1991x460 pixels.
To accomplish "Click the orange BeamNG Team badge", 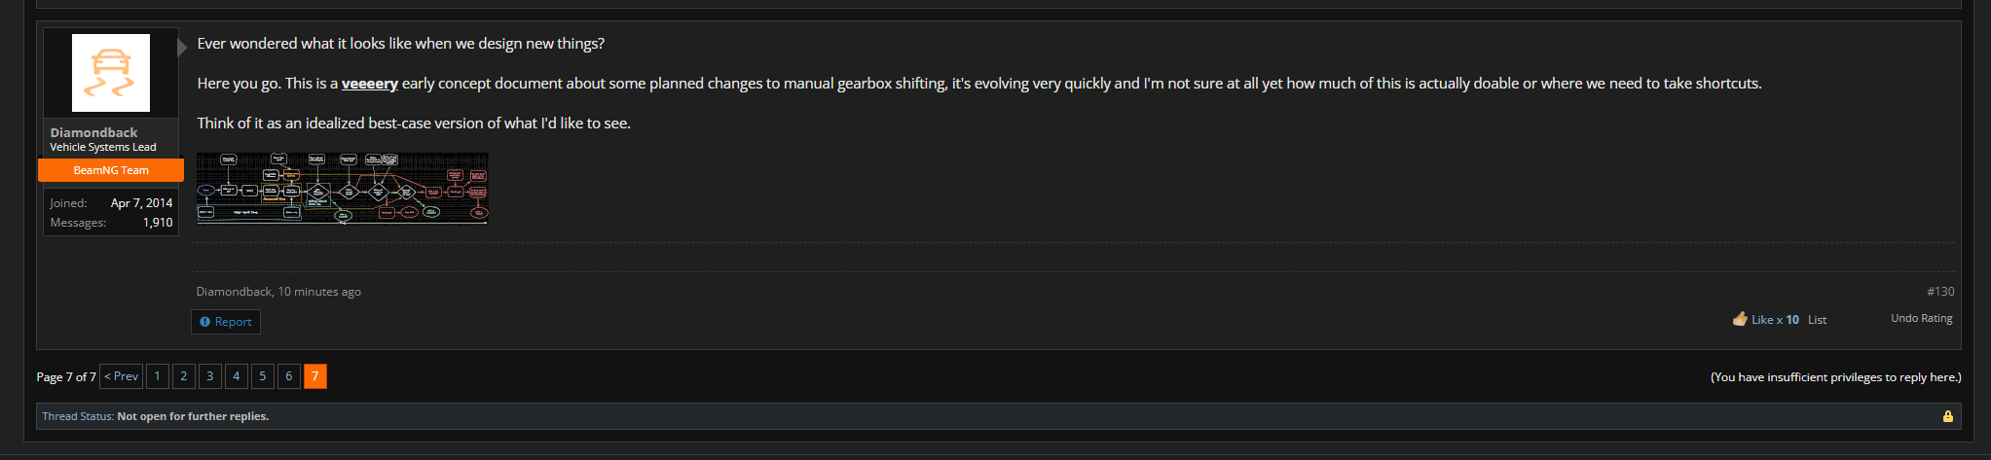I will click(x=111, y=170).
